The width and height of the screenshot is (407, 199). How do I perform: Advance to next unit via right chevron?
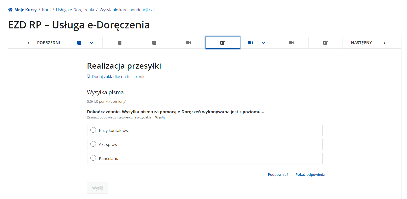[384, 43]
